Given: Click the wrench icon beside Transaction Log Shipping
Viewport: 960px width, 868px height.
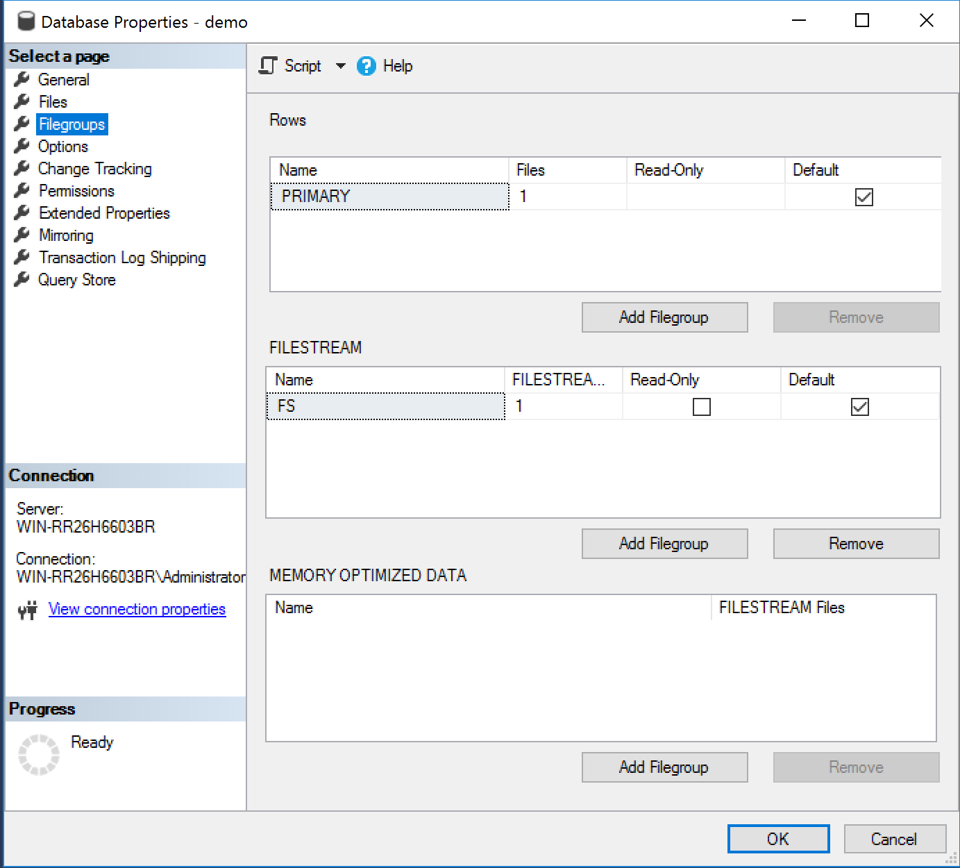Looking at the screenshot, I should coord(22,257).
